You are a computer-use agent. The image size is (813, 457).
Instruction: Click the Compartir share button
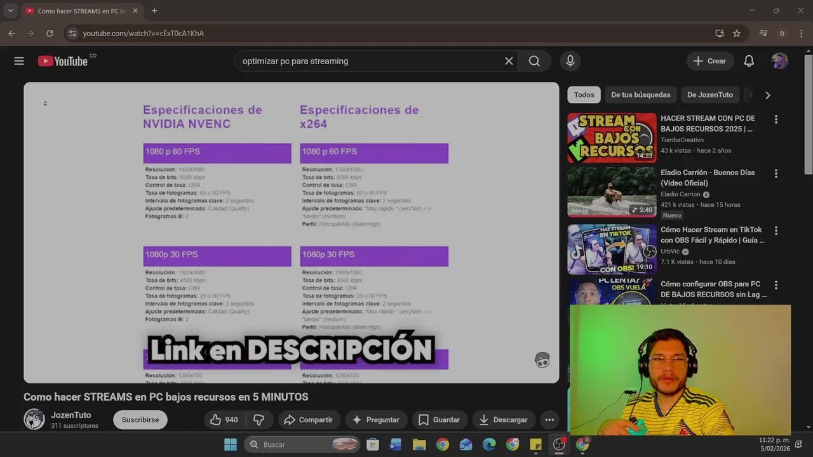(308, 420)
